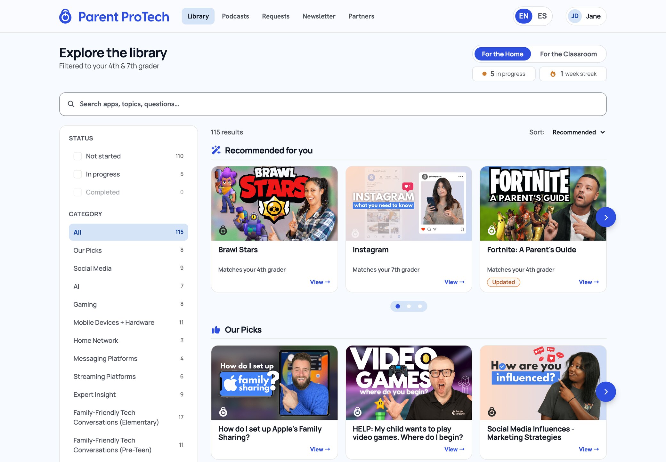Open the Jane user menu
This screenshot has height=462, width=666.
(586, 16)
